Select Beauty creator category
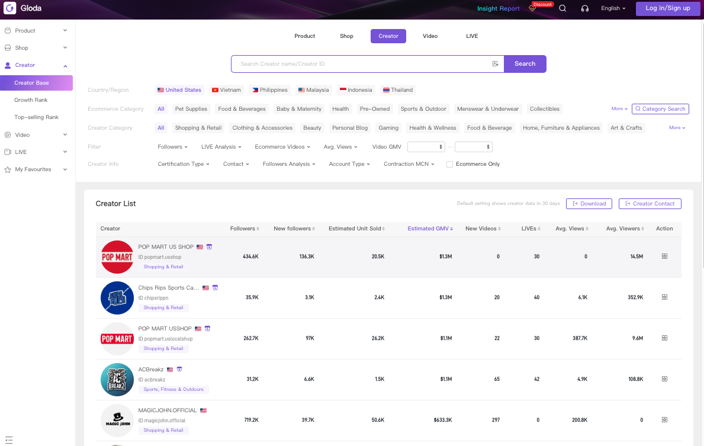The height and width of the screenshot is (446, 704). point(312,127)
